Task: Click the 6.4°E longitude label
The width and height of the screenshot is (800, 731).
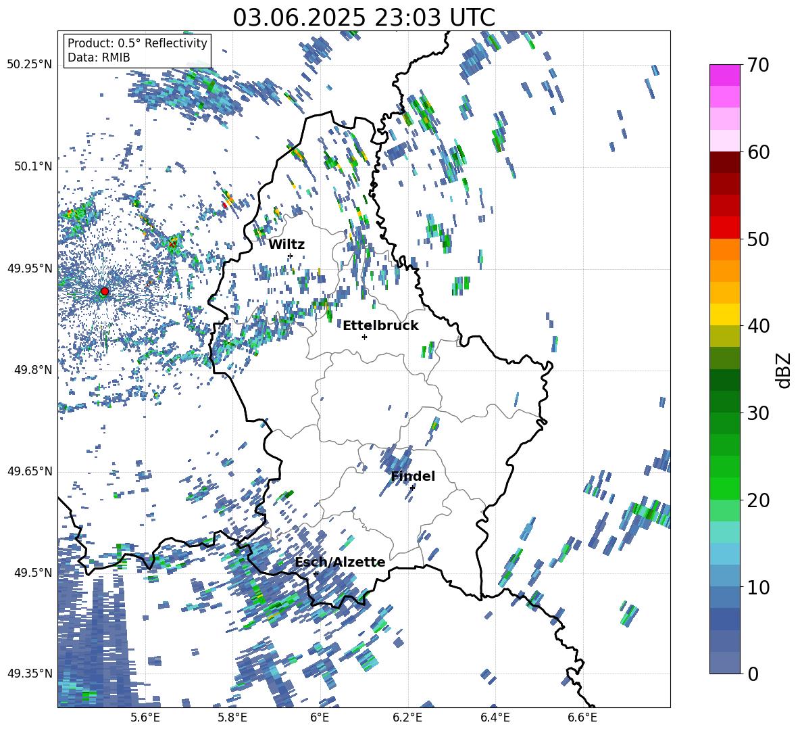Action: [495, 717]
